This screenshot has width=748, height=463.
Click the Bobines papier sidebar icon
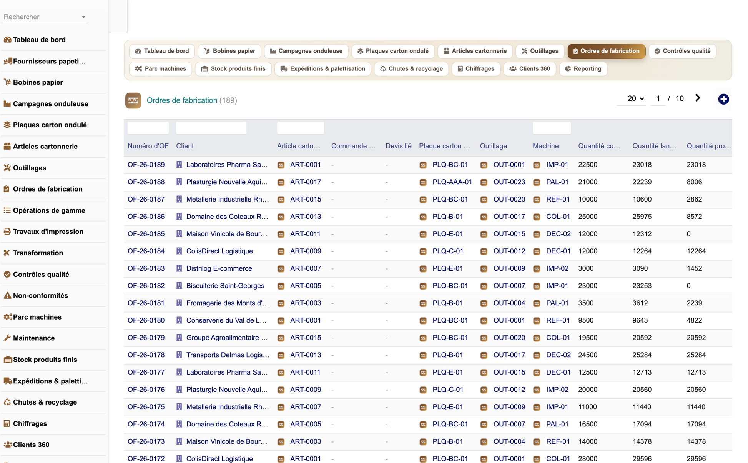click(7, 82)
